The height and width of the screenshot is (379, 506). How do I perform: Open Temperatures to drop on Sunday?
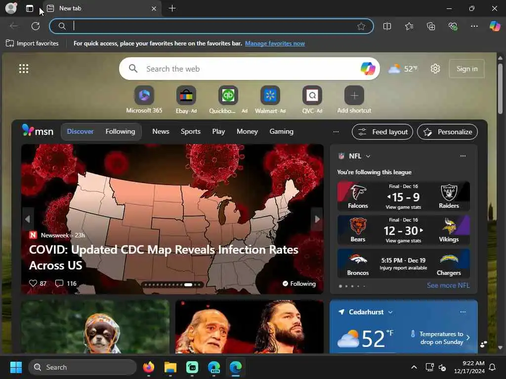point(441,338)
